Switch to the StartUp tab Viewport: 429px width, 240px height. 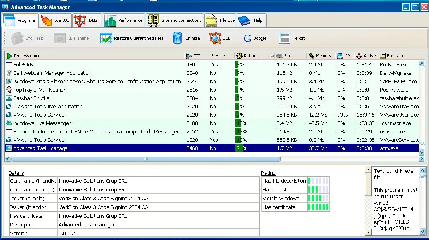[55, 20]
